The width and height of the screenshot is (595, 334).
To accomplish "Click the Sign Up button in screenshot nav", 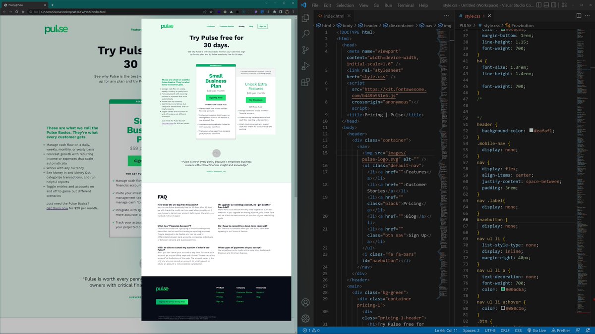I will click(262, 26).
